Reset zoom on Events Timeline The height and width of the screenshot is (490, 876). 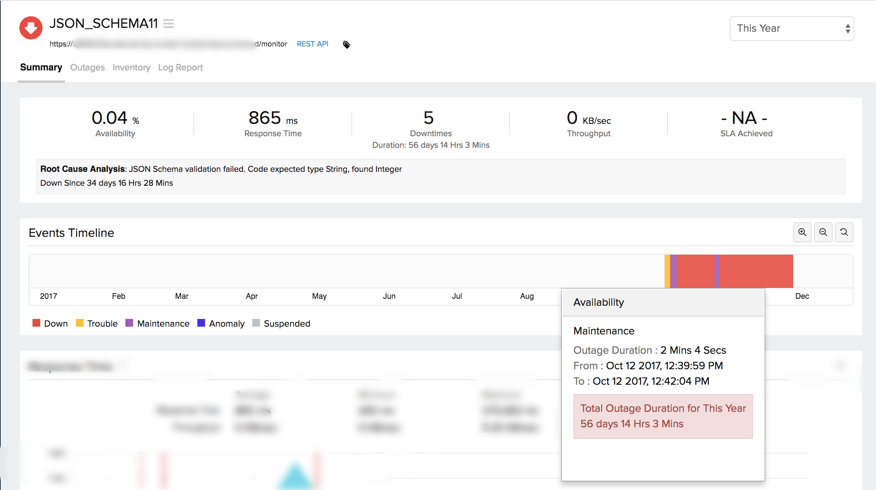(x=844, y=232)
